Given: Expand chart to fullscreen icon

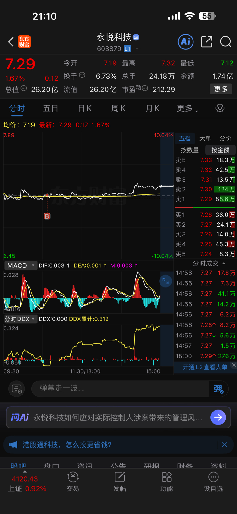Looking at the screenshot, I should (x=166, y=281).
